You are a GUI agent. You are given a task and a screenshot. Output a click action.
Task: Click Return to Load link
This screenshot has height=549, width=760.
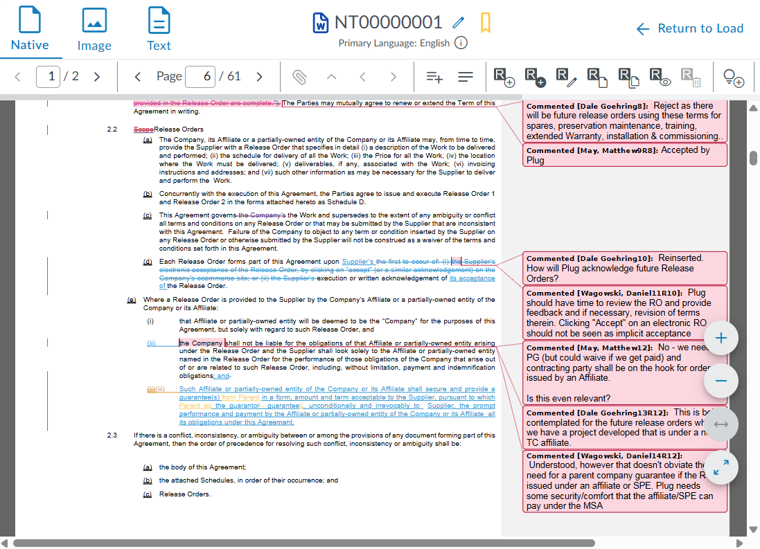690,28
